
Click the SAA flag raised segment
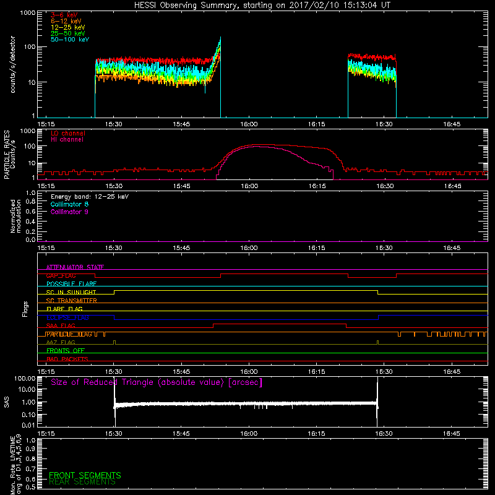click(280, 324)
